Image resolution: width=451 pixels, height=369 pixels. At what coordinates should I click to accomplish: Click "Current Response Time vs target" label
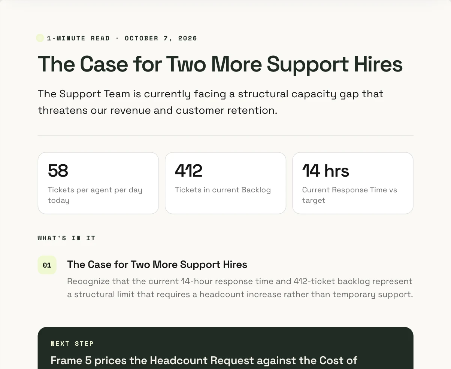349,195
